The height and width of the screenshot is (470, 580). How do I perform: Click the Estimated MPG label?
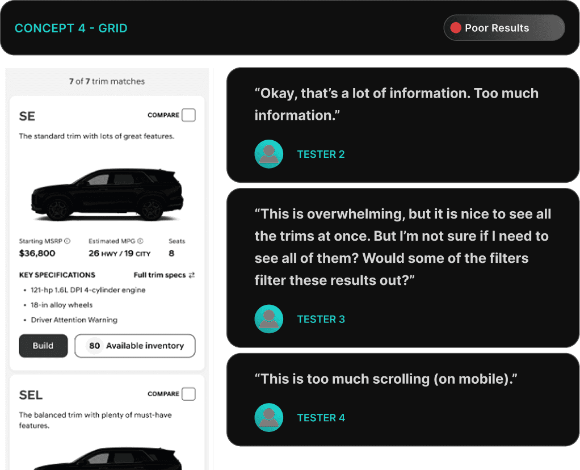(x=112, y=241)
